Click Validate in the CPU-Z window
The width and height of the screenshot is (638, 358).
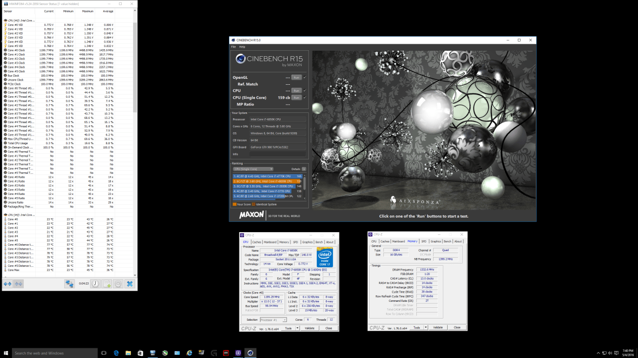click(309, 328)
